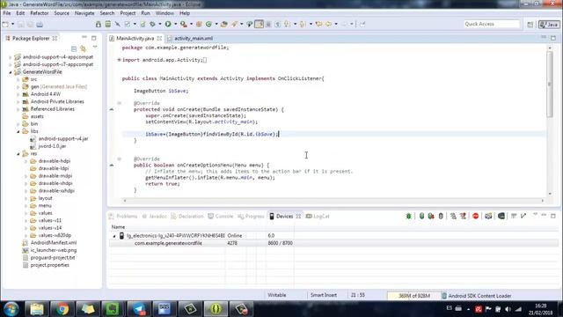Collapse the libs folder
563x317 pixels.
(18, 131)
